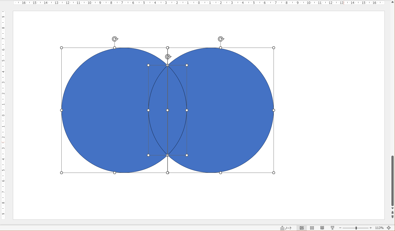Switch to Reading view
The width and height of the screenshot is (395, 231).
[x=322, y=228]
